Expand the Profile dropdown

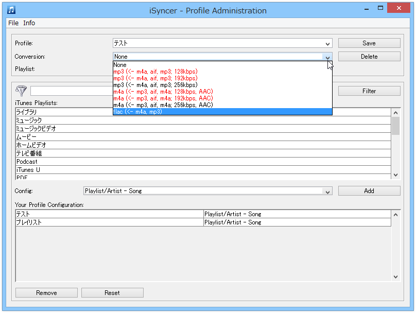(327, 44)
